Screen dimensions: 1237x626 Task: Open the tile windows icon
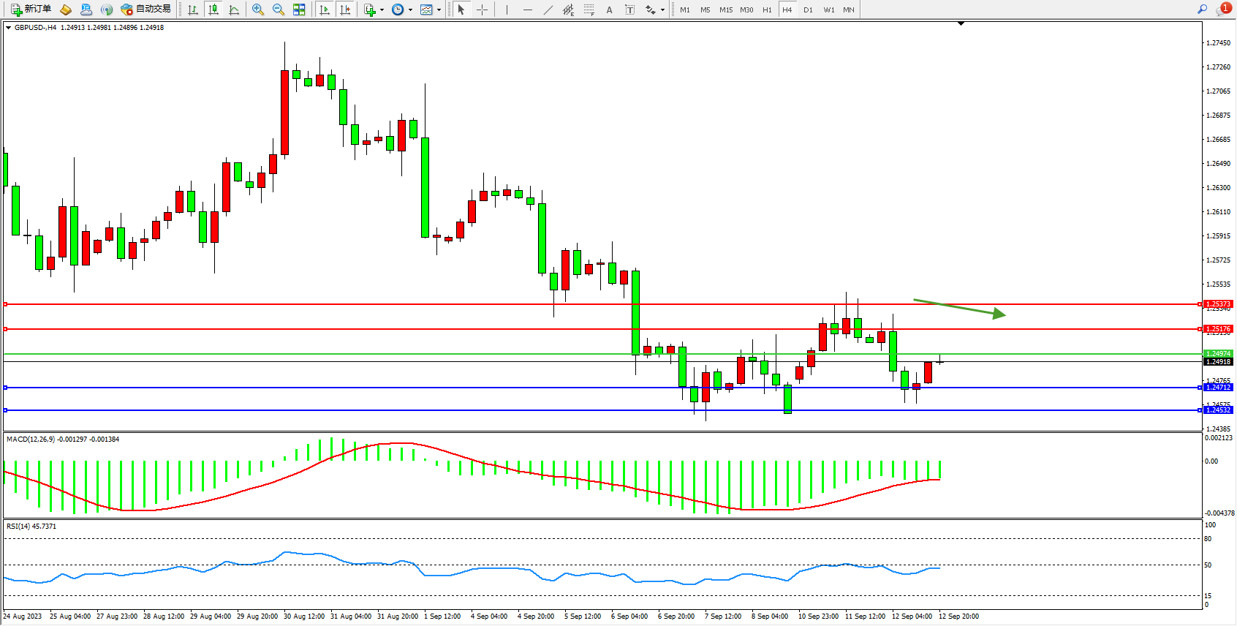click(x=299, y=10)
